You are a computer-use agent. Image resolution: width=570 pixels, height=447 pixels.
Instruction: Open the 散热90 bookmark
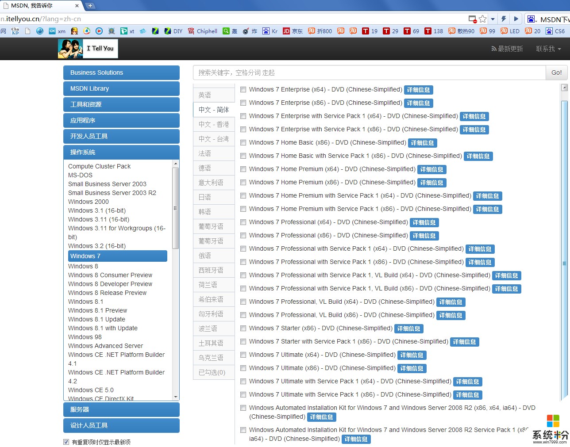[x=462, y=31]
